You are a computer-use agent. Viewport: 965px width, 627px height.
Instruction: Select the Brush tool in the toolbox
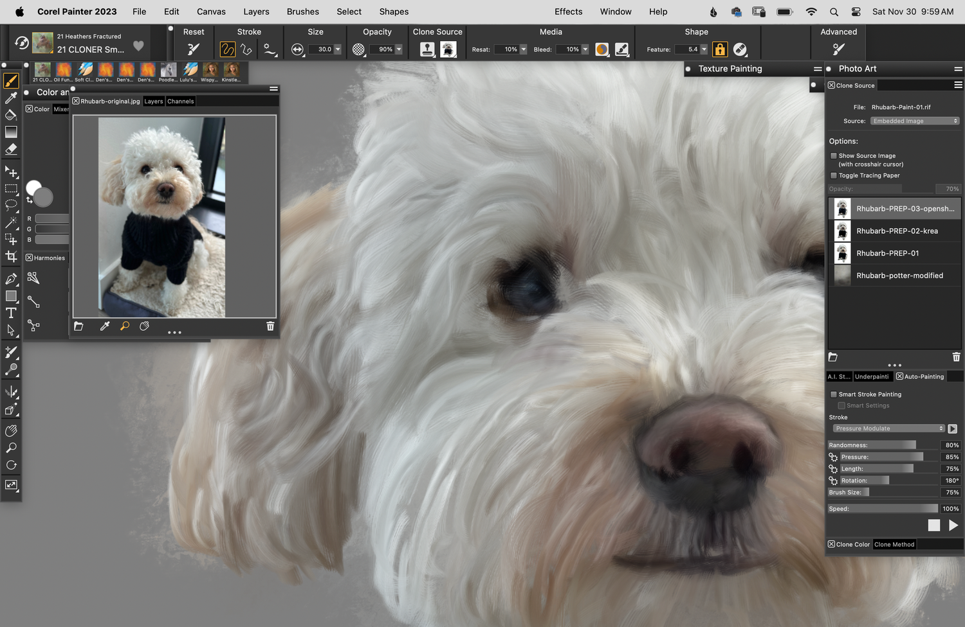11,80
